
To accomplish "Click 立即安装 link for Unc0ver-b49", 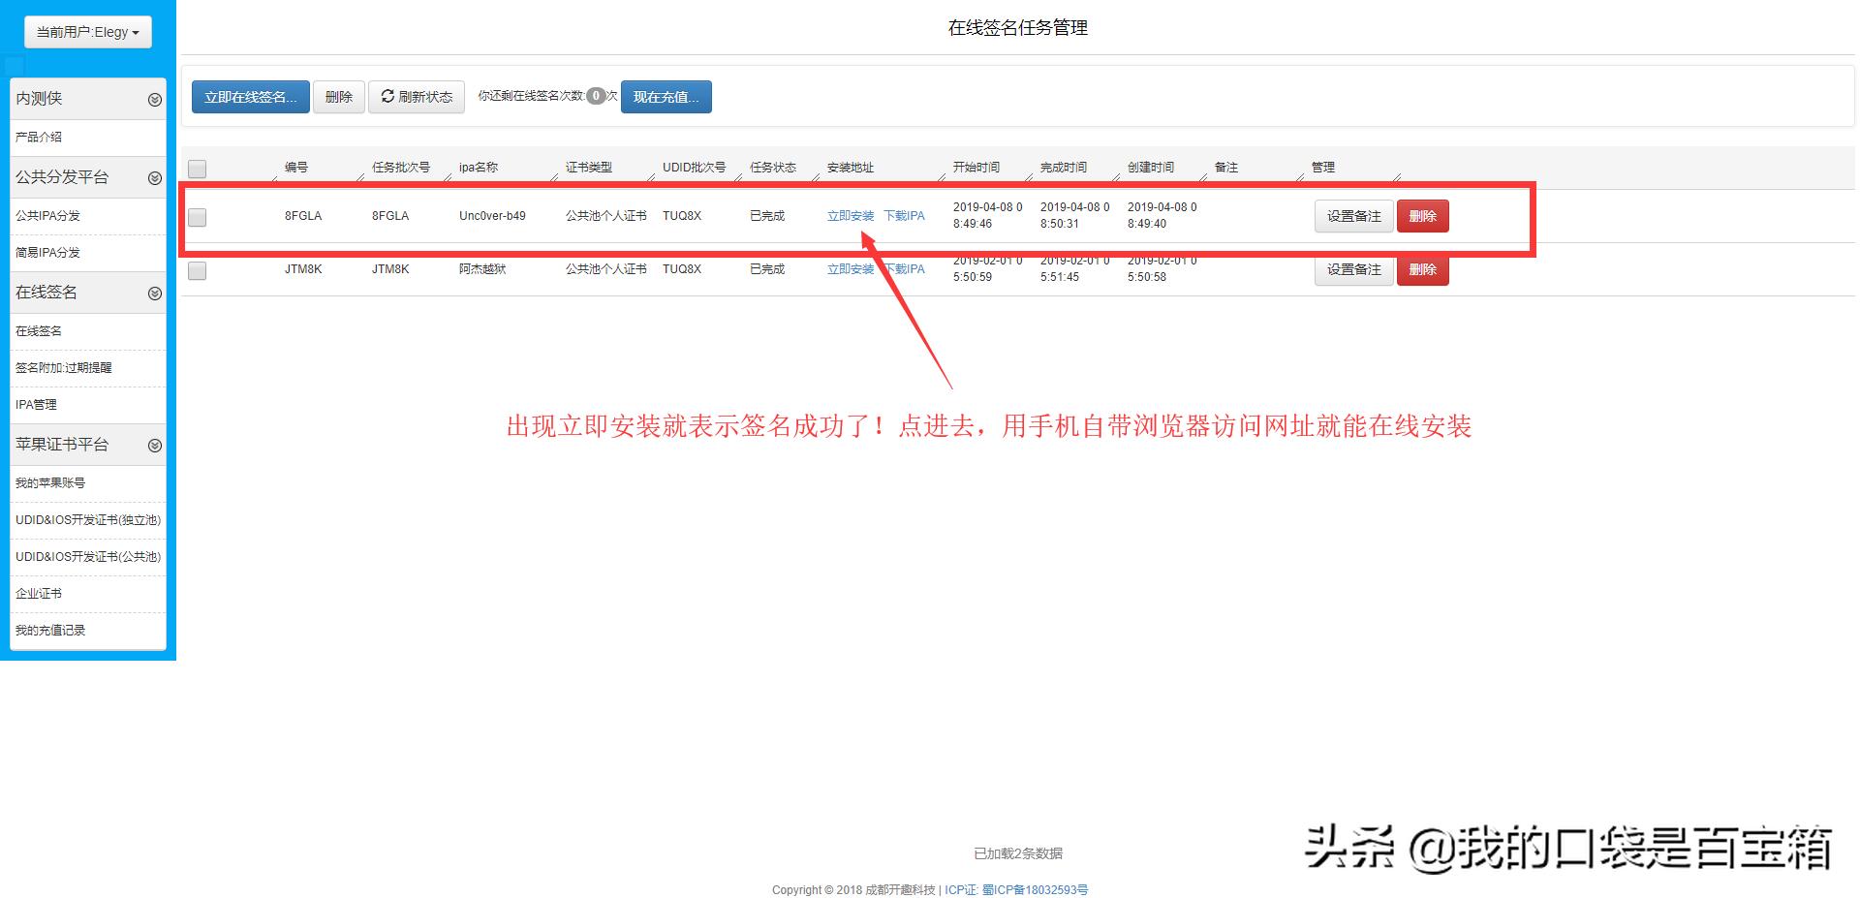I will point(850,216).
